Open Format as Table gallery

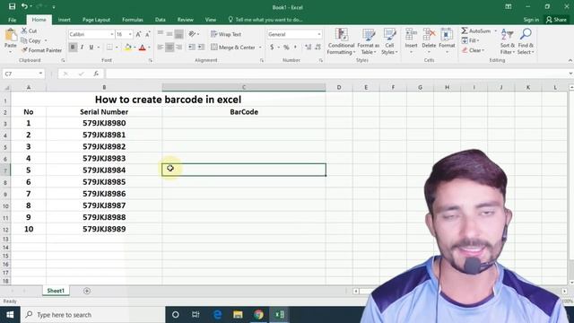point(369,41)
